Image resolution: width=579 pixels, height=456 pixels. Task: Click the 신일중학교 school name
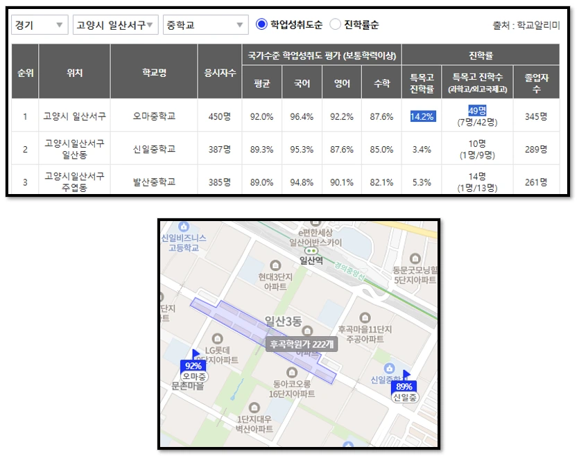coord(154,149)
